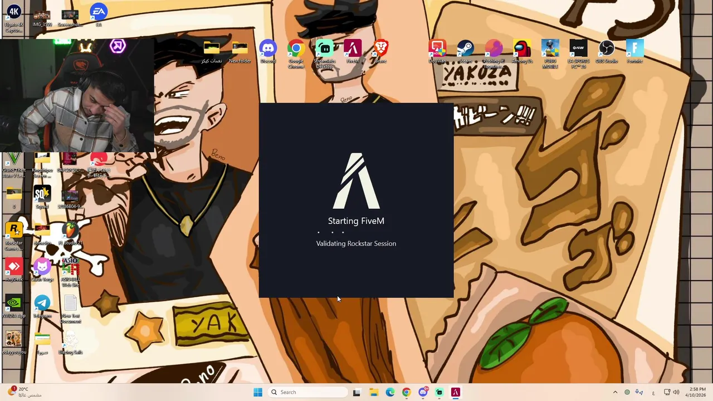Screen dimensions: 713x401
Task: Open the network settings tray icon
Action: pyautogui.click(x=667, y=392)
